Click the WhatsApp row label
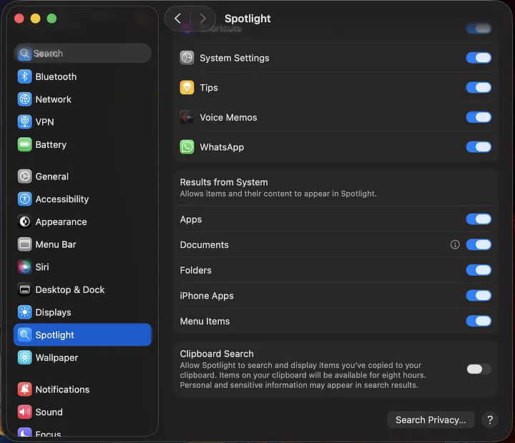The width and height of the screenshot is (515, 443). point(222,147)
